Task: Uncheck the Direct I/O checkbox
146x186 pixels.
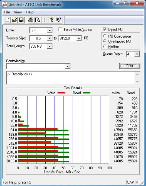Action: 105,29
